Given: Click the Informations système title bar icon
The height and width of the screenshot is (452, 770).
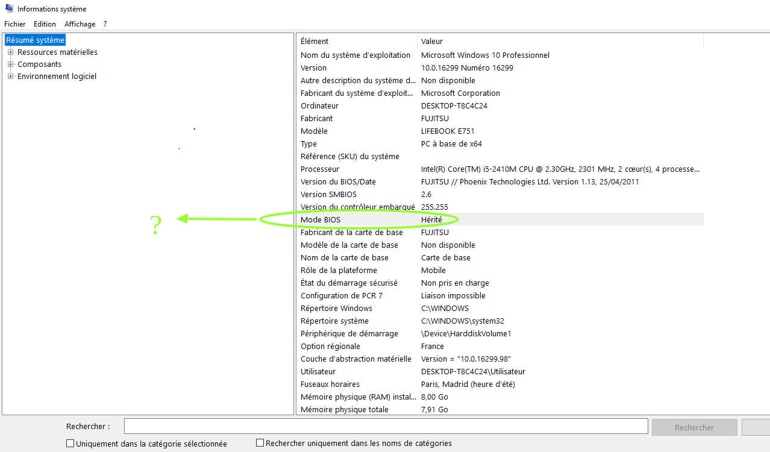Looking at the screenshot, I should point(9,8).
